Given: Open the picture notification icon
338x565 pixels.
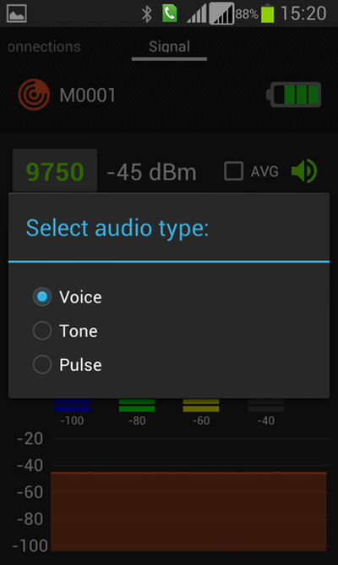Looking at the screenshot, I should (x=17, y=14).
